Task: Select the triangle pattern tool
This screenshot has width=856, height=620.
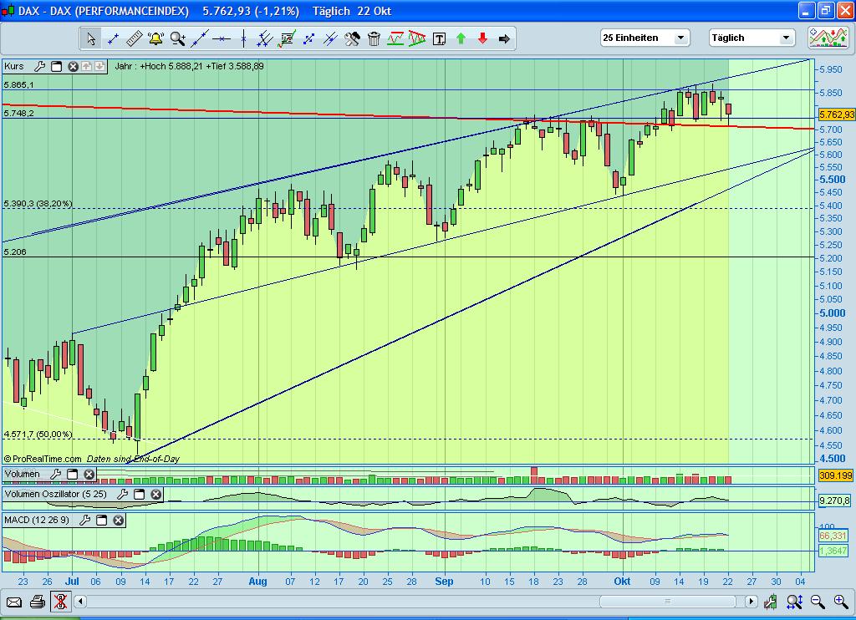Action: click(x=417, y=38)
